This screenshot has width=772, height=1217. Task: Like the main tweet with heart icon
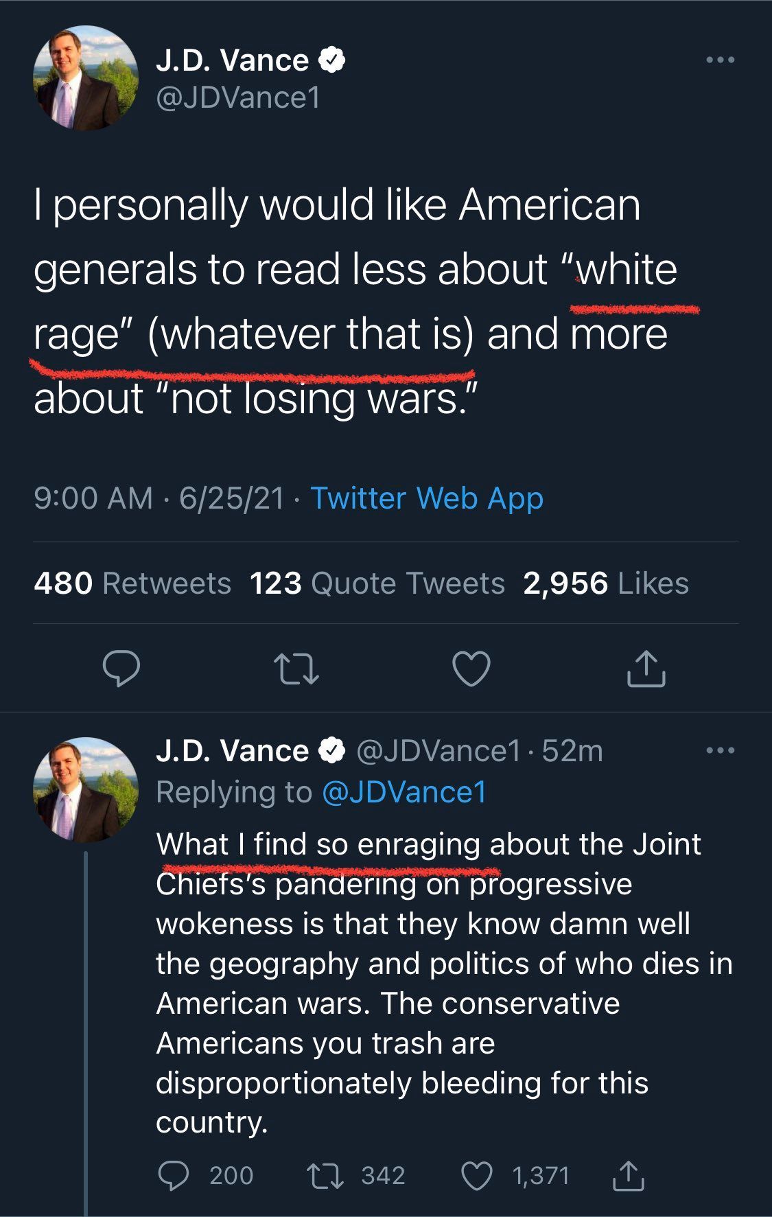coord(472,669)
